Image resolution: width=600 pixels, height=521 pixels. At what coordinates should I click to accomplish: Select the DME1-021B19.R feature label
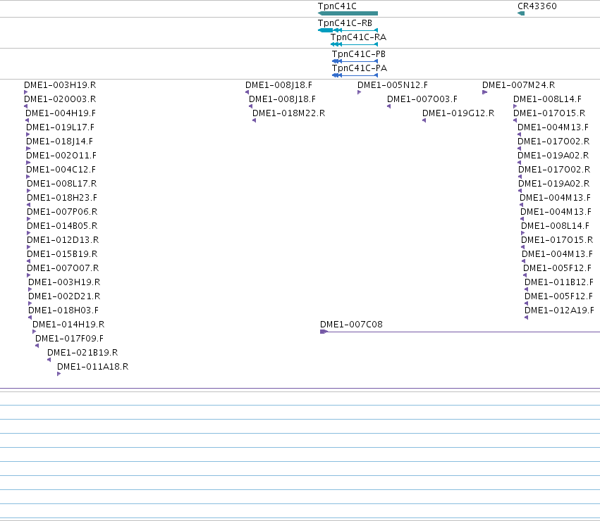tap(82, 353)
